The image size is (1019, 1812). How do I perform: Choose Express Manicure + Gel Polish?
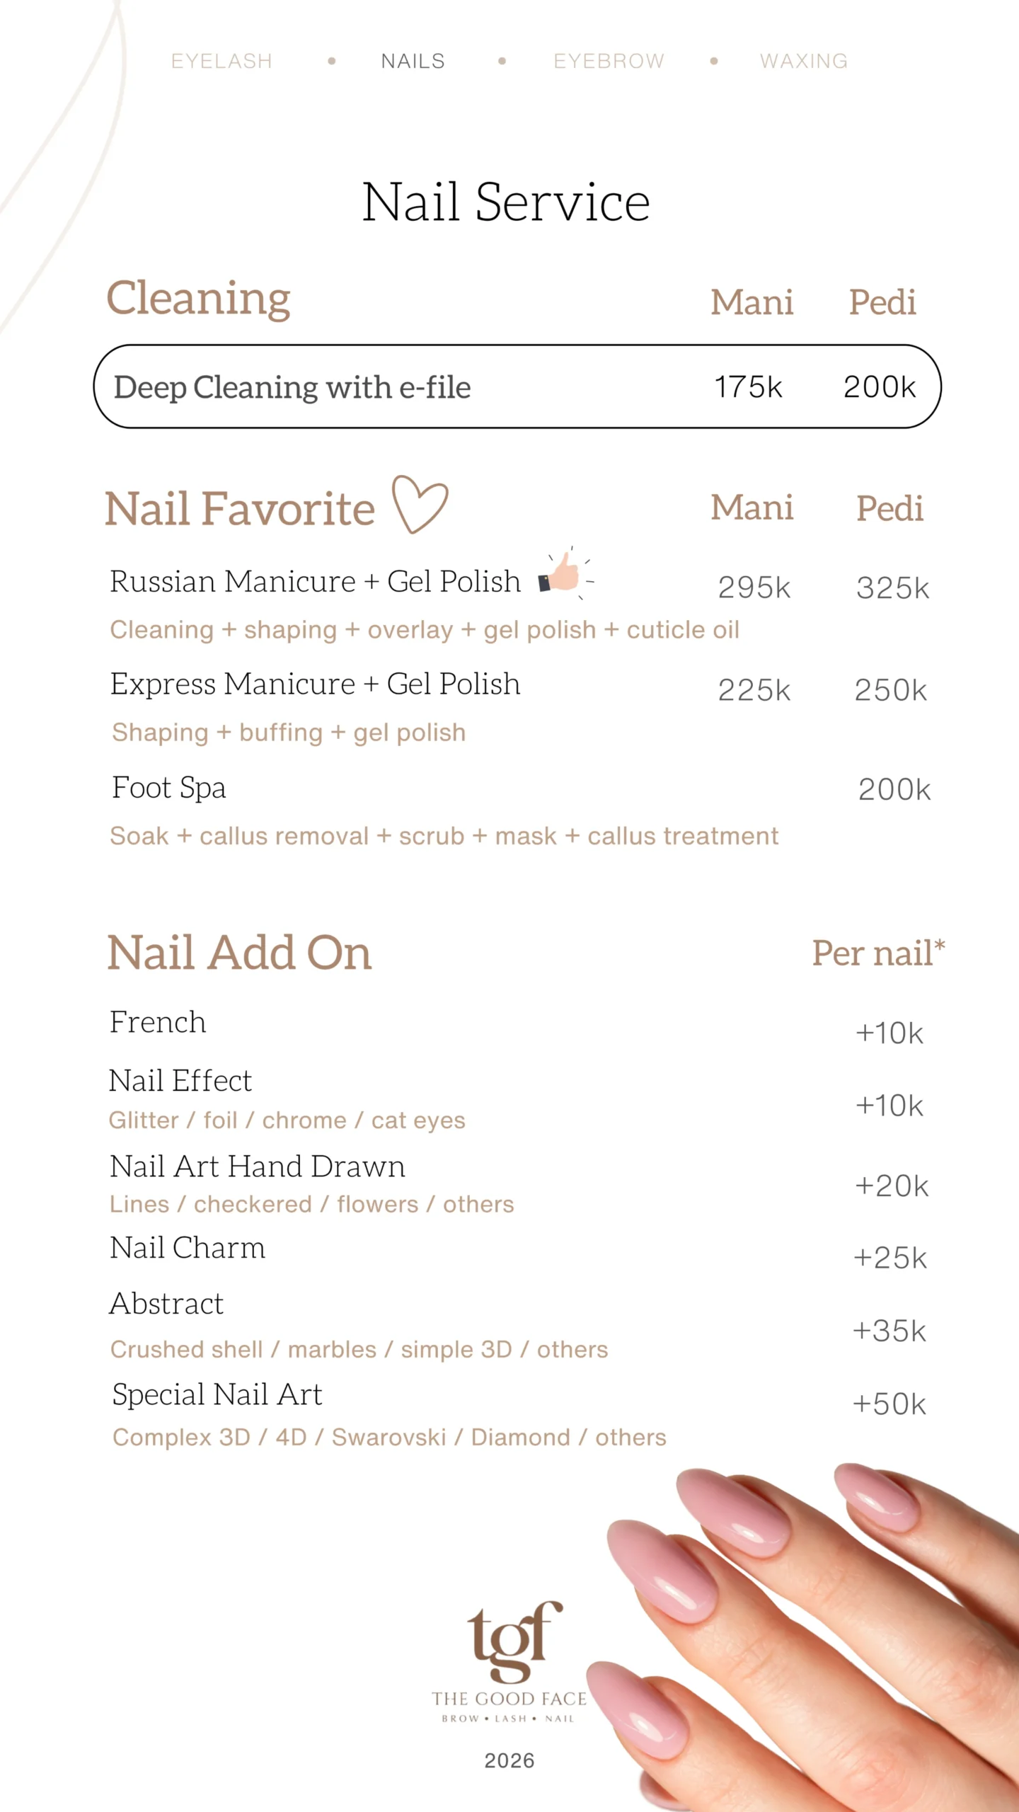coord(315,684)
